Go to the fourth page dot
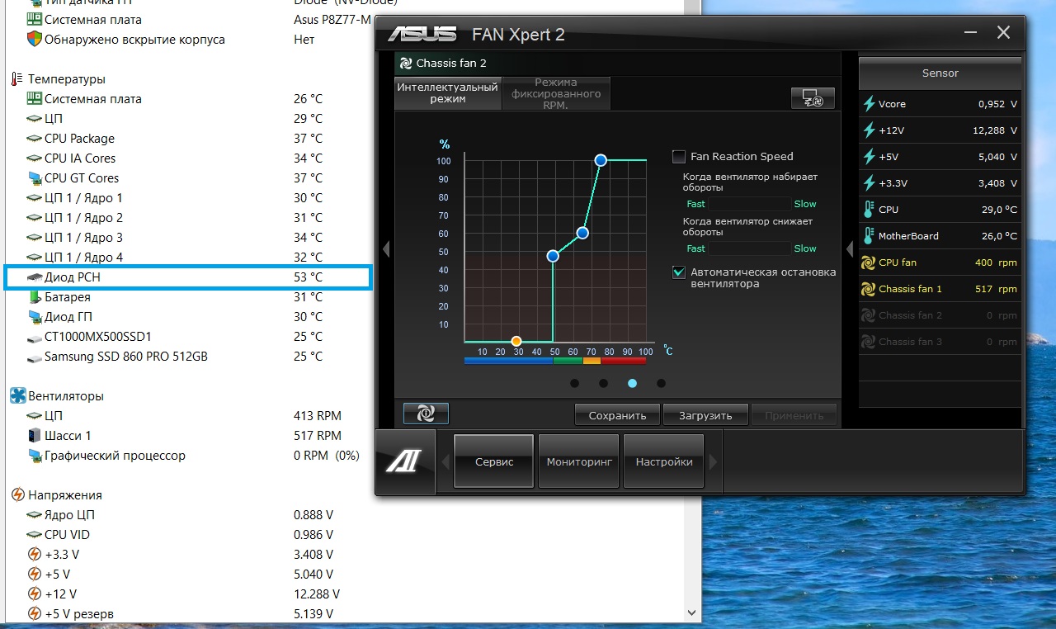Viewport: 1056px width, 629px height. point(661,383)
